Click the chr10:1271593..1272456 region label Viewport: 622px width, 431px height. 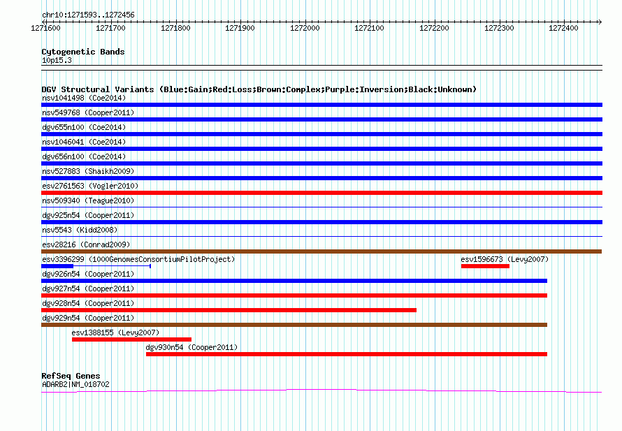pos(88,15)
